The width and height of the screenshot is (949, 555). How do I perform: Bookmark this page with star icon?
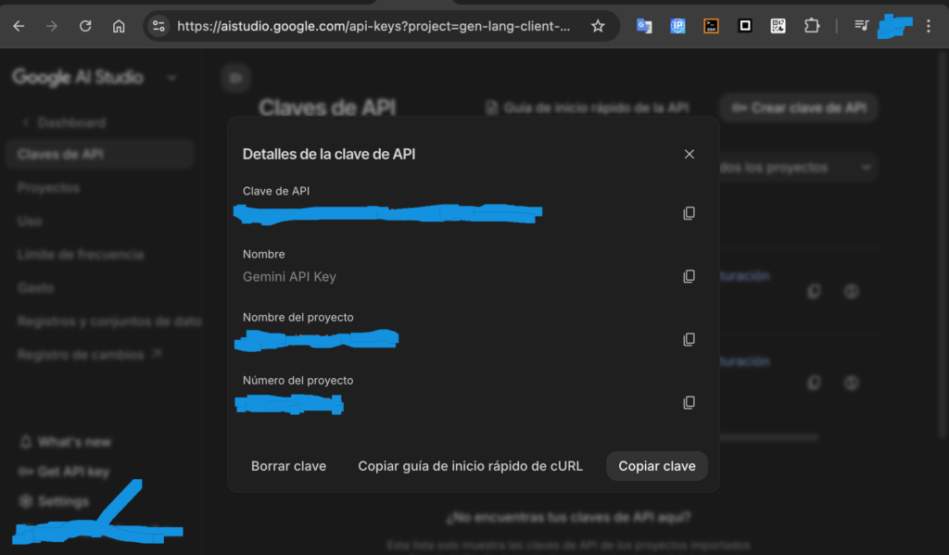[x=598, y=26]
